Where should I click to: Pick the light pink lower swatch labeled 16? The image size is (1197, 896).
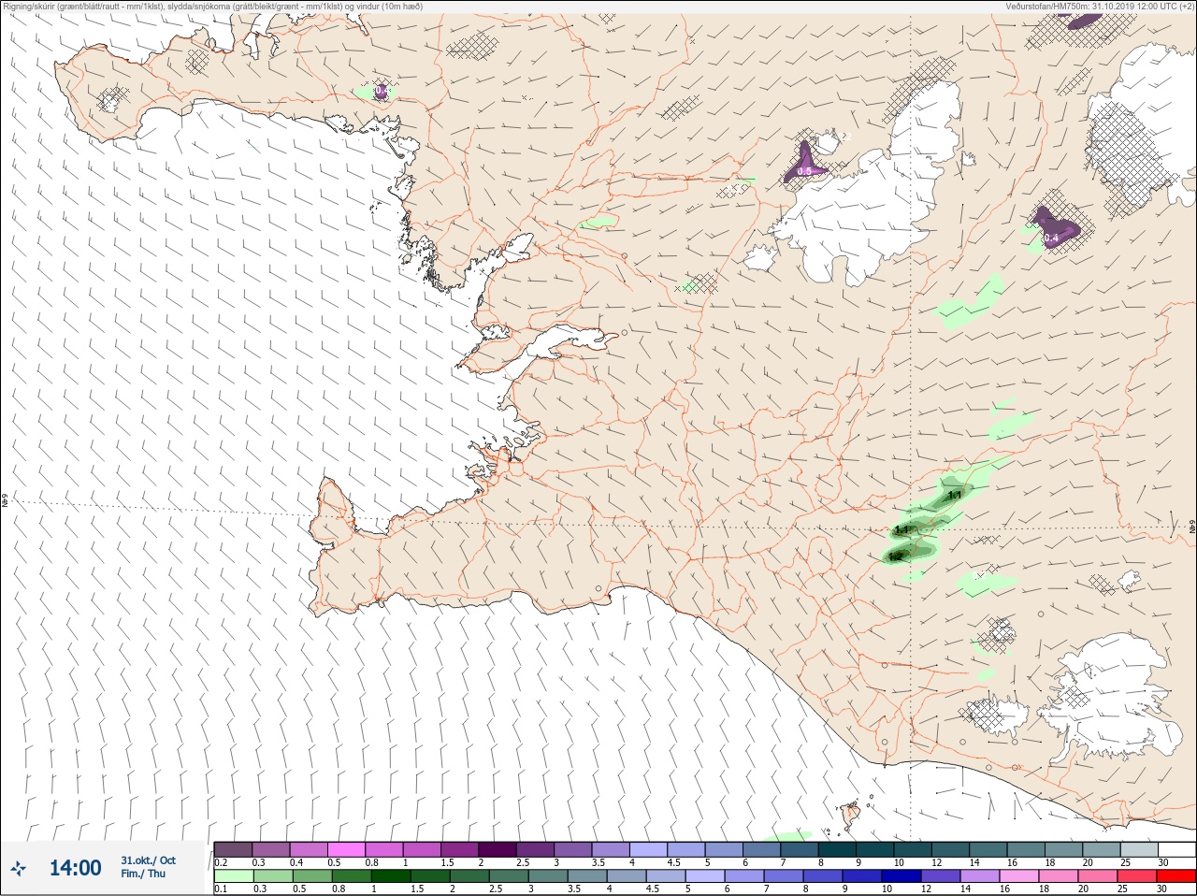click(x=1020, y=876)
